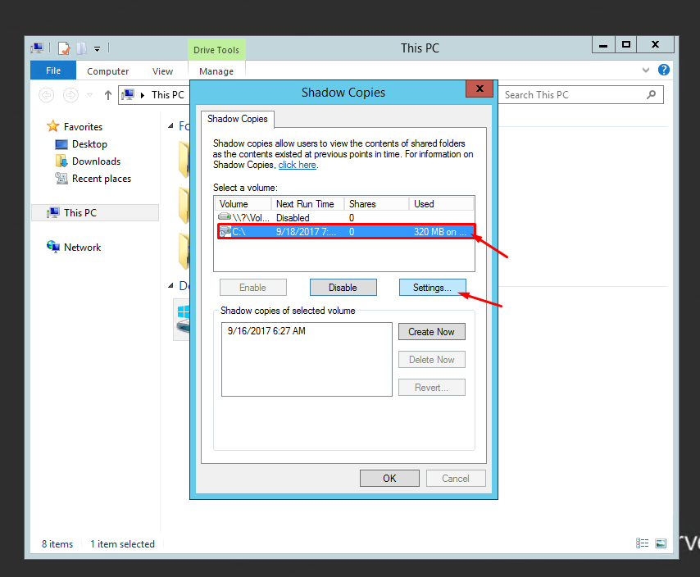Select Favorites in the navigation pane

click(83, 127)
